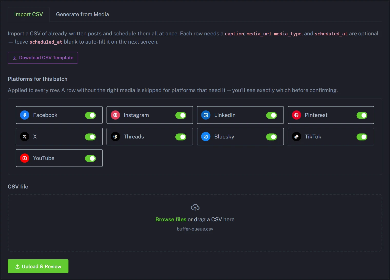Image resolution: width=390 pixels, height=280 pixels.
Task: Turn off the Instagram switch
Action: (x=181, y=115)
